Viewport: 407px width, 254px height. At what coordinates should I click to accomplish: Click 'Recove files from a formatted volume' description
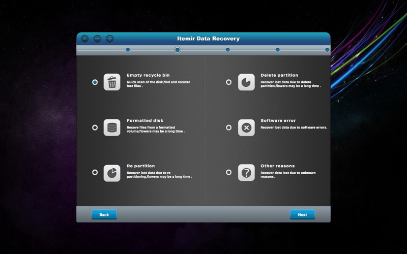tap(156, 130)
